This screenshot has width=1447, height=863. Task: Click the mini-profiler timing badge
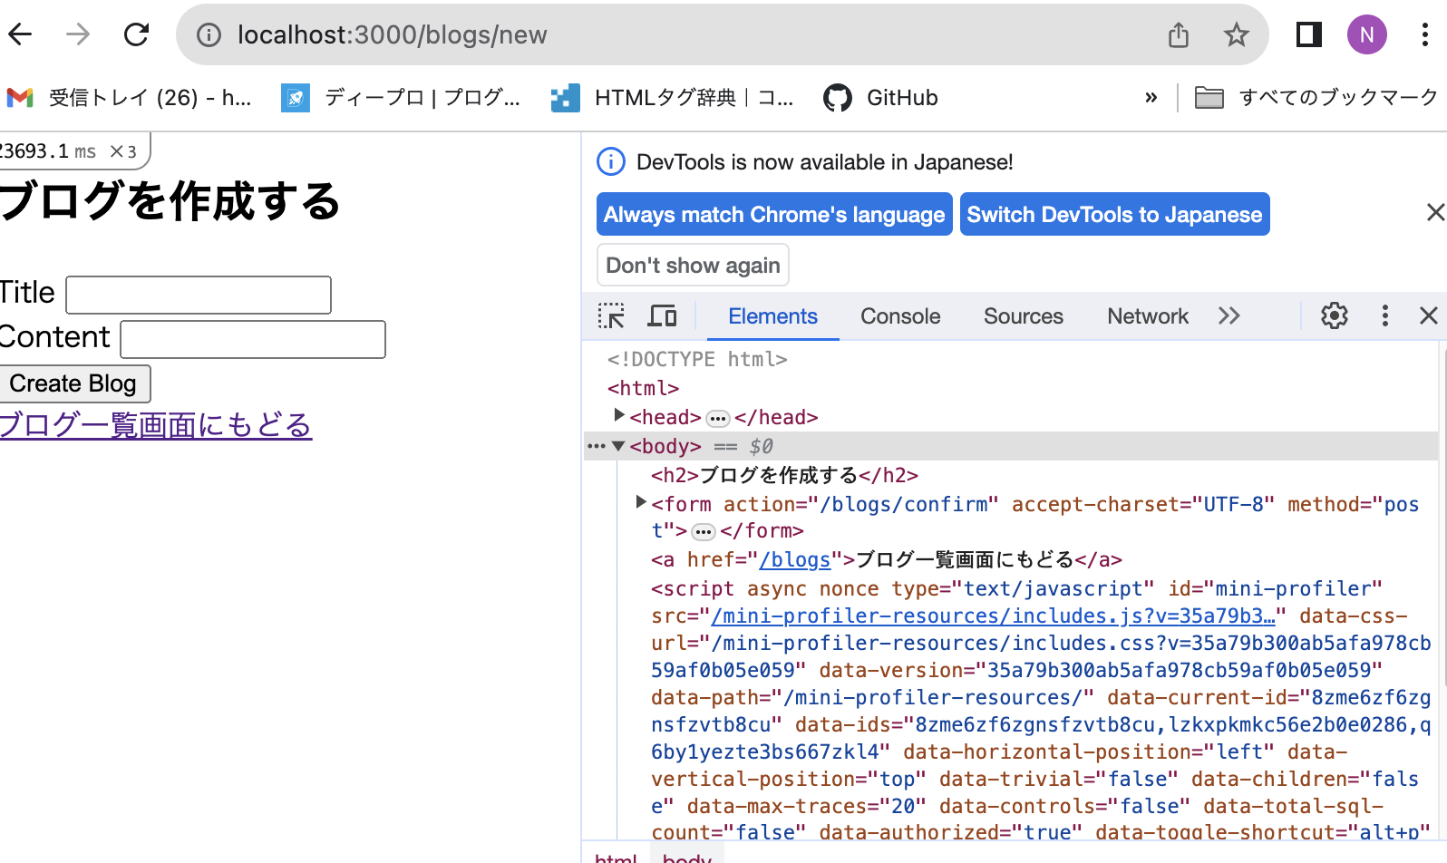(x=73, y=150)
